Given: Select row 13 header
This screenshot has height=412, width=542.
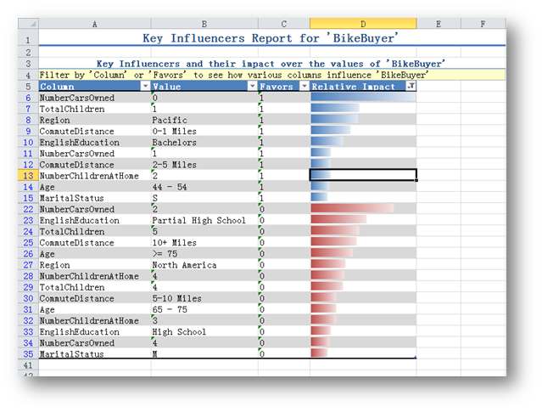Looking at the screenshot, I should pyautogui.click(x=27, y=175).
